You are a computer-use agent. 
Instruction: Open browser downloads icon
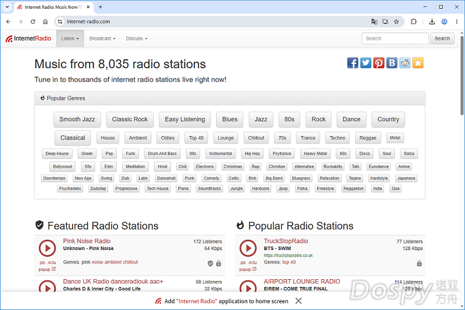[x=432, y=22]
